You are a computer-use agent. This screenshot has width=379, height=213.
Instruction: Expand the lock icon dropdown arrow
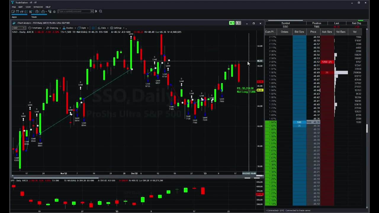46,12
